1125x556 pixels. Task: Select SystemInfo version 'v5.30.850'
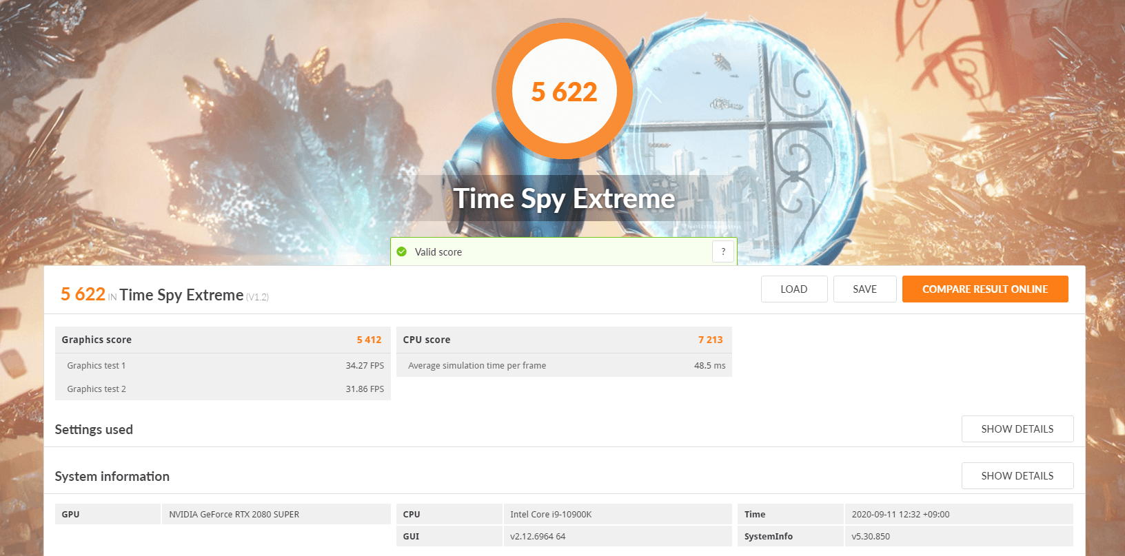pyautogui.click(x=871, y=537)
